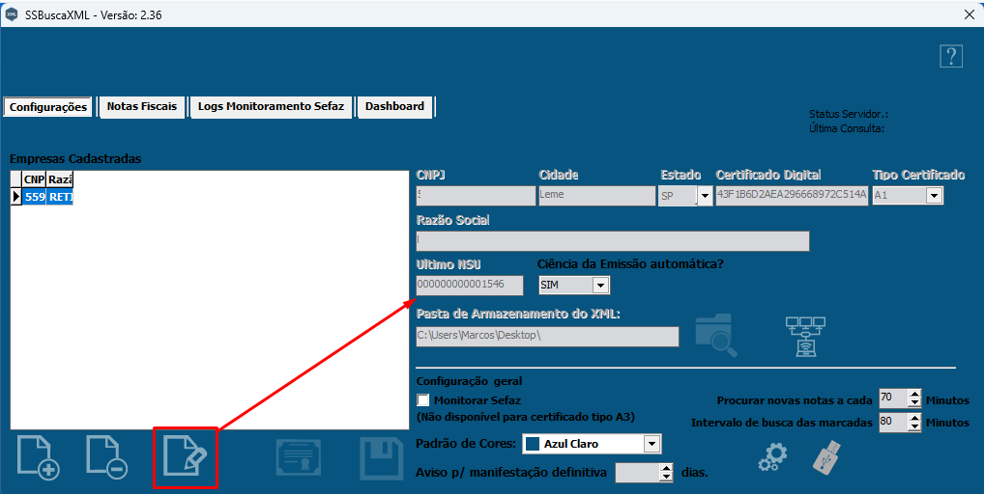The height and width of the screenshot is (494, 984).
Task: Open help with the question mark icon
Action: click(x=950, y=56)
